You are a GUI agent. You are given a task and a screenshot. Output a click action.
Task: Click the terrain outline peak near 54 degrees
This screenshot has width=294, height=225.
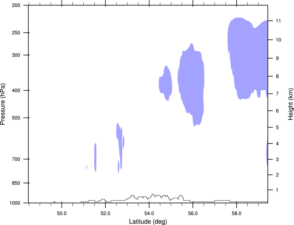(153, 195)
